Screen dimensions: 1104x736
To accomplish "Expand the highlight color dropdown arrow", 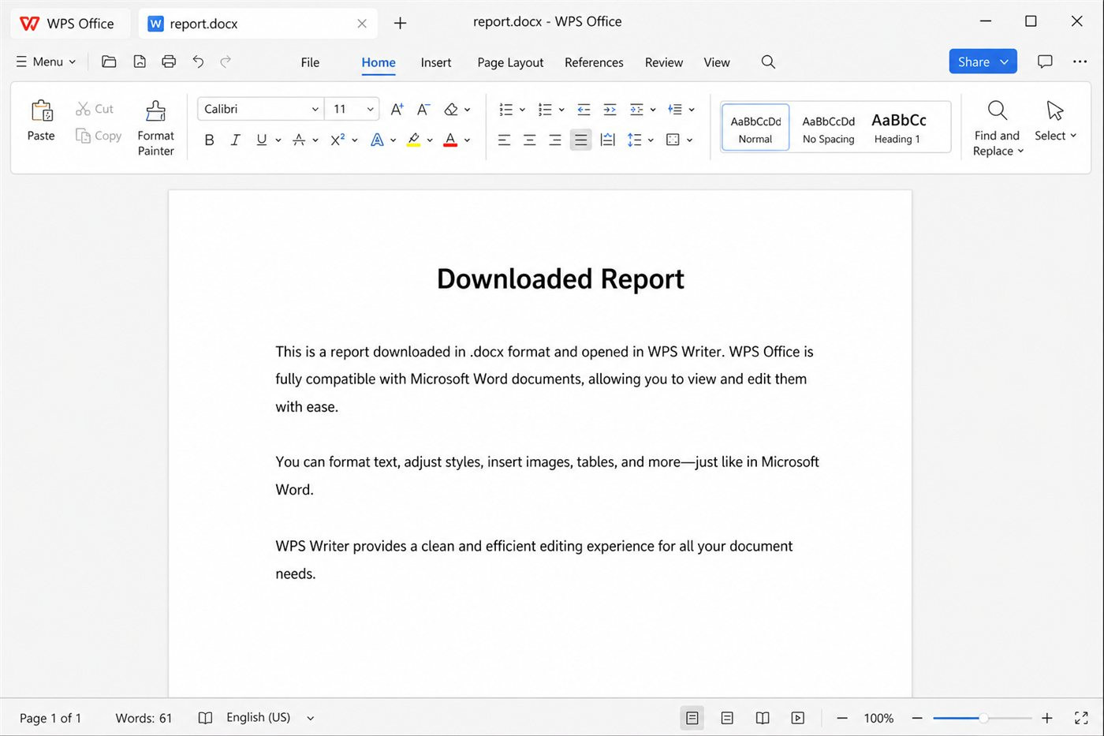I will [430, 140].
